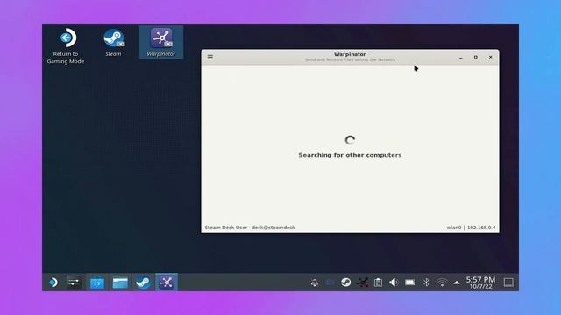This screenshot has height=315, width=561.
Task: Open Return to Gaming Mode desktop shortcut
Action: (66, 45)
